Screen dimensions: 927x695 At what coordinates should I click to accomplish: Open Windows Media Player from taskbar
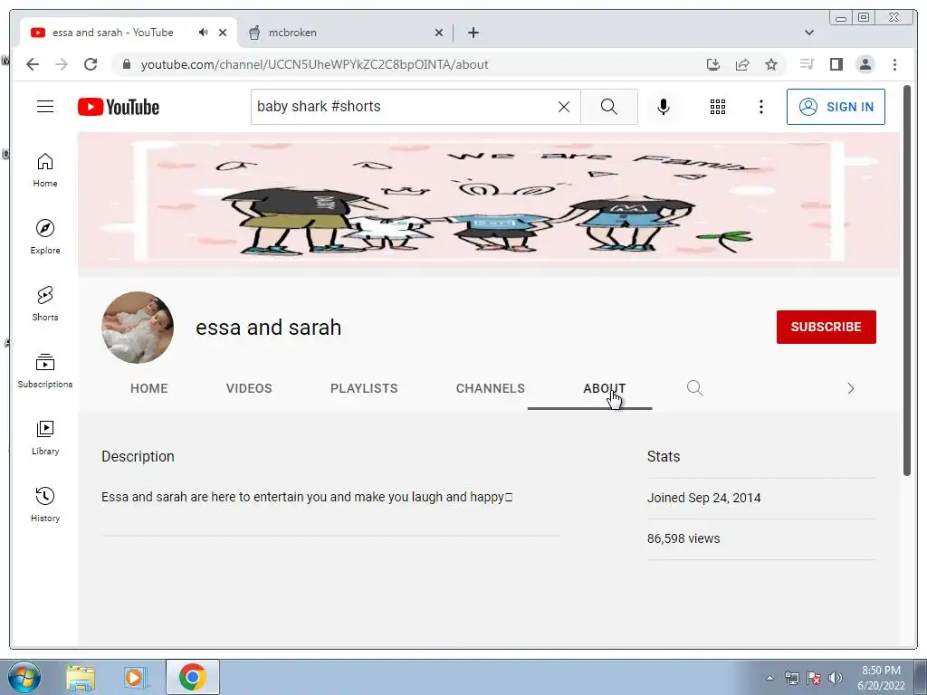tap(136, 677)
